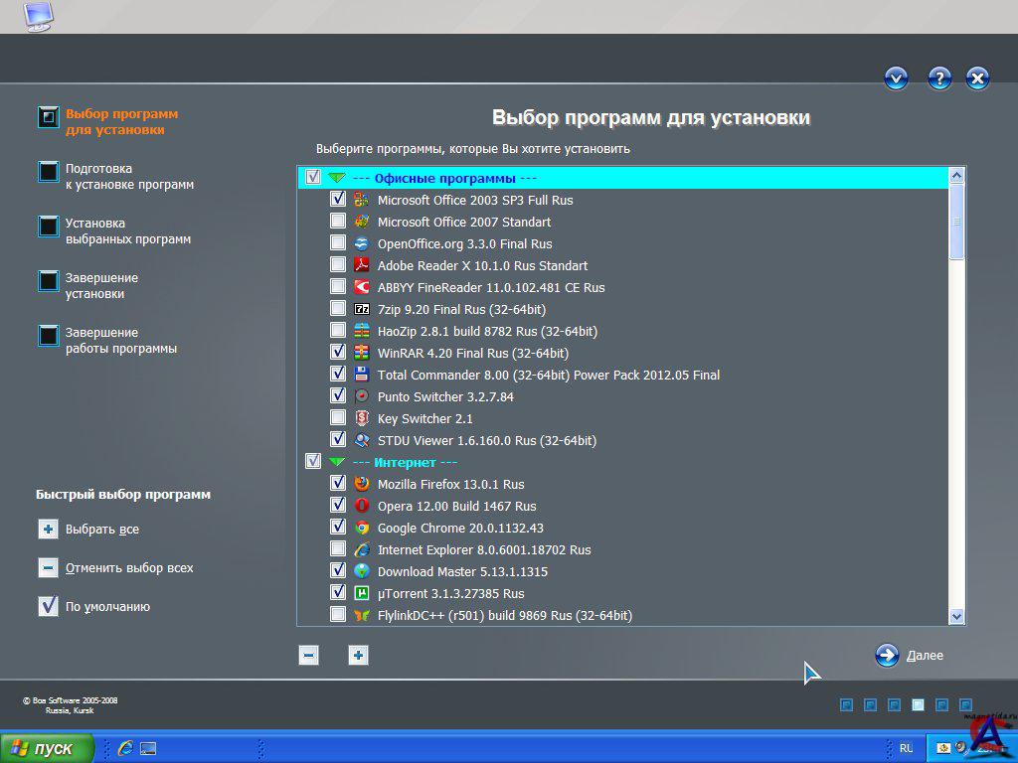Click the Opera 12.00 icon
The height and width of the screenshot is (763, 1018).
click(362, 506)
